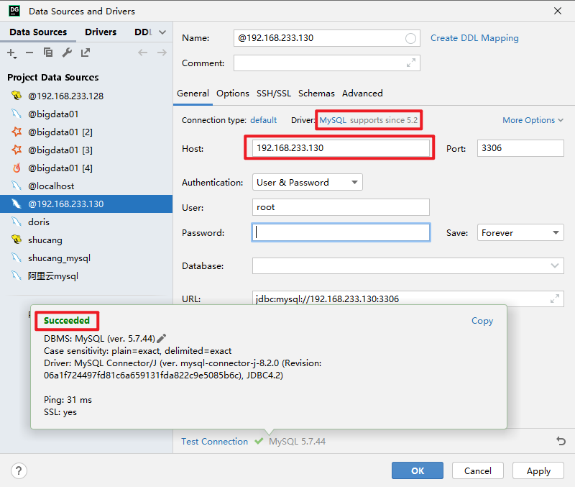Click the 'MySQL 5.7.44' status text

[297, 441]
